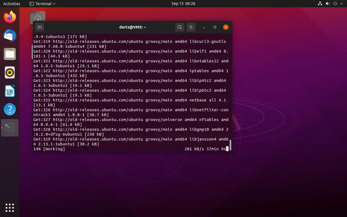This screenshot has height=217, width=347.
Task: Open Files from the dock
Action: [10, 54]
